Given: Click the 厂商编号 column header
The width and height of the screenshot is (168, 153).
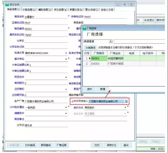Looking at the screenshot, I should [x=99, y=53].
